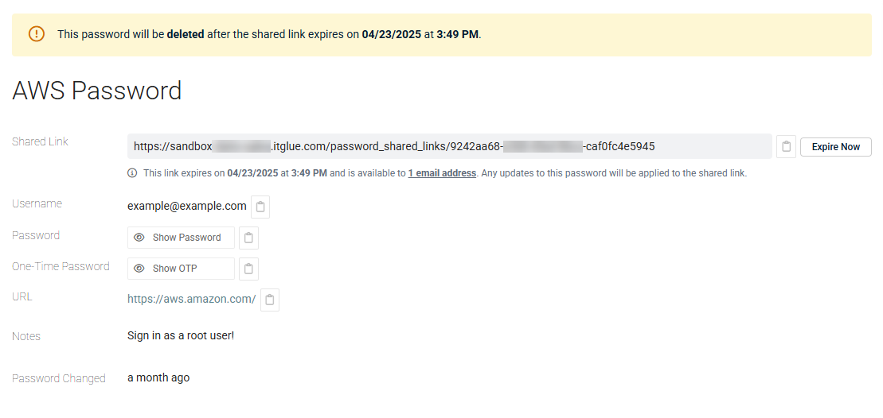Copy the username example@example.com
This screenshot has height=418, width=883.
tap(260, 207)
